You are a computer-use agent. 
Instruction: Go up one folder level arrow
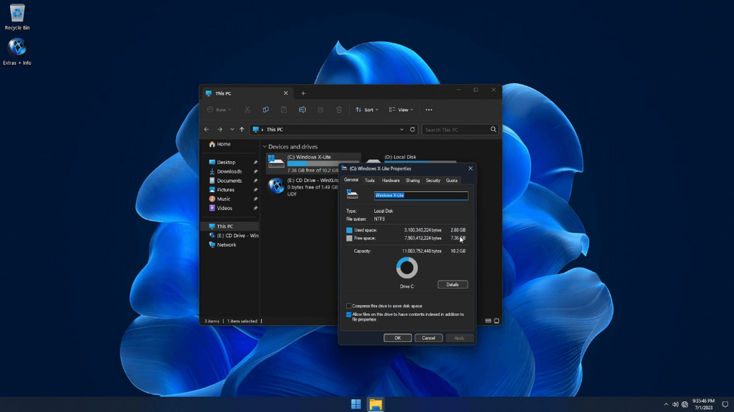pos(242,129)
